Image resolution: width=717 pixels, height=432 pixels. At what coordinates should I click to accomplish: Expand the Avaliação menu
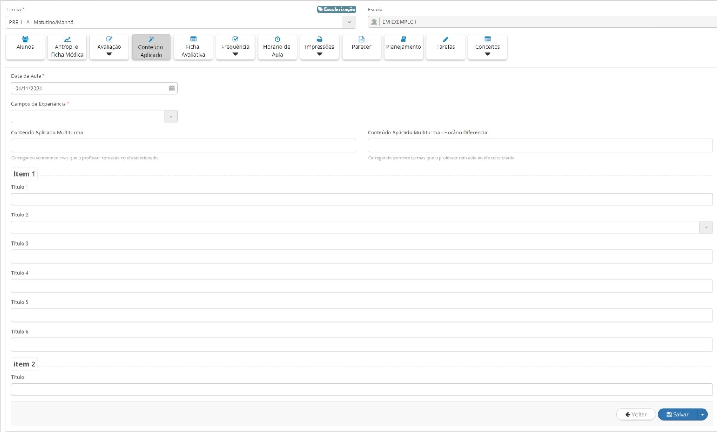(109, 47)
